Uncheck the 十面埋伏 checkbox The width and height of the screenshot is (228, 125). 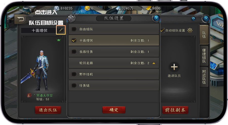click(x=74, y=40)
